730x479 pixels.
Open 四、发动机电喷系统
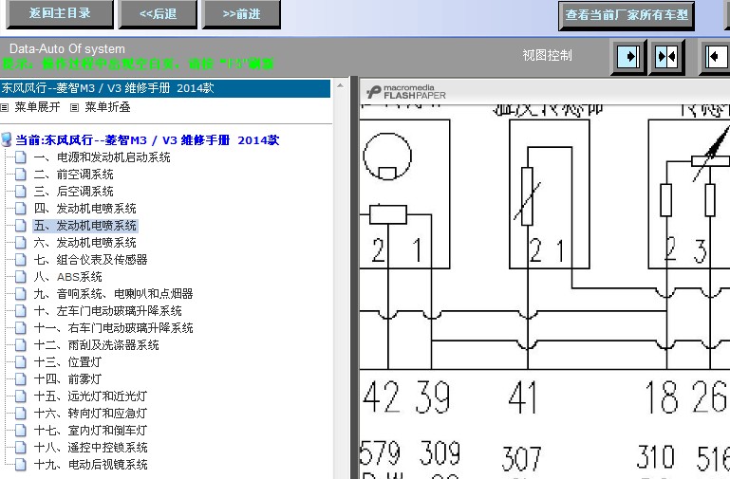85,209
